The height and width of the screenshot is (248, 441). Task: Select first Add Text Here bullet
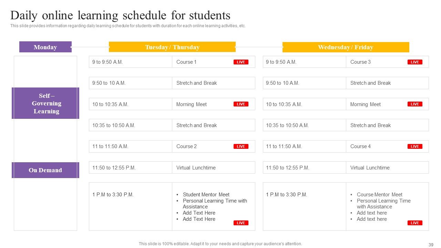tap(199, 213)
